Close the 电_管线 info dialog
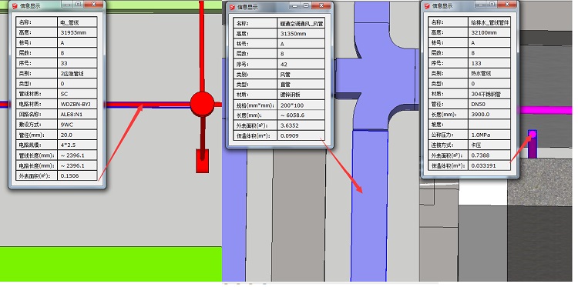 pyautogui.click(x=93, y=4)
